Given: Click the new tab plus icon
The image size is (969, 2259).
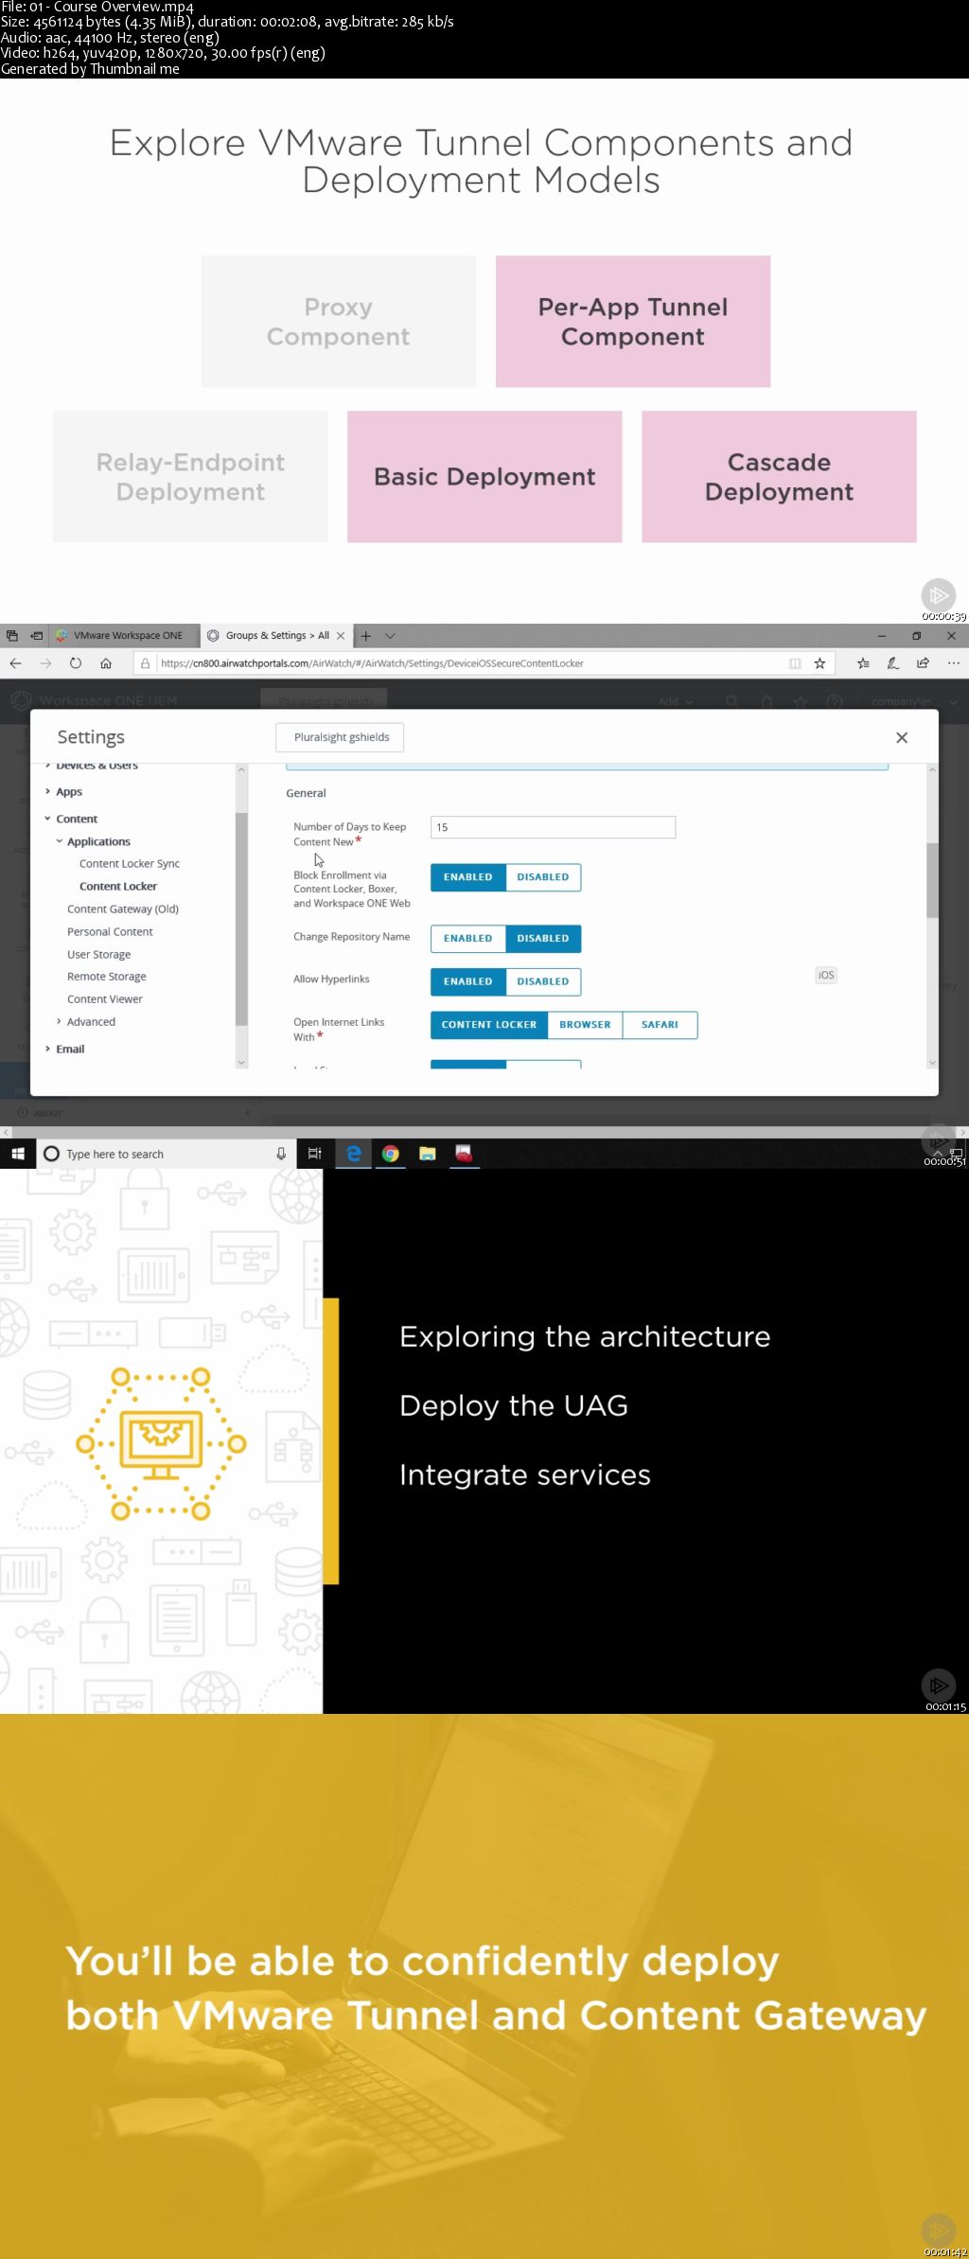Looking at the screenshot, I should tap(366, 636).
